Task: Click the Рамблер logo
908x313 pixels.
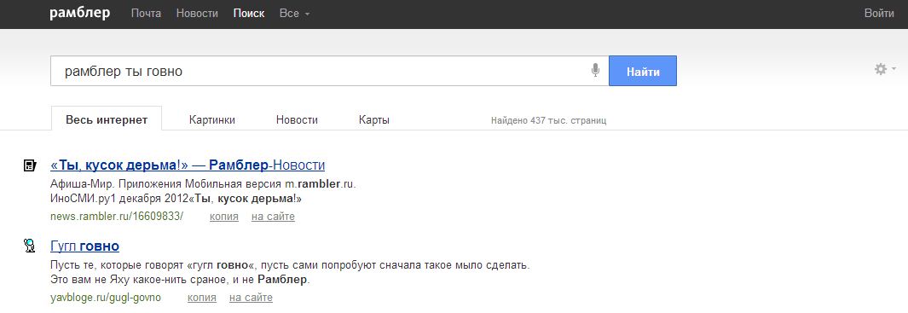Action: point(79,14)
